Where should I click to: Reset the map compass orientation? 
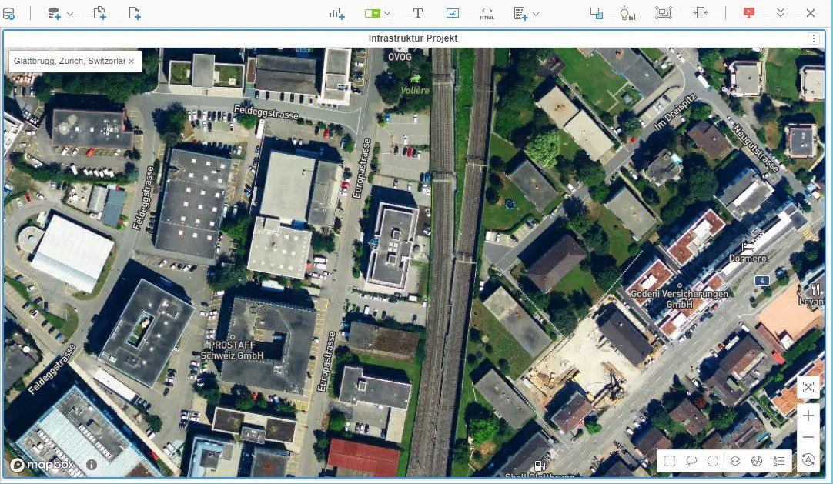tap(808, 459)
